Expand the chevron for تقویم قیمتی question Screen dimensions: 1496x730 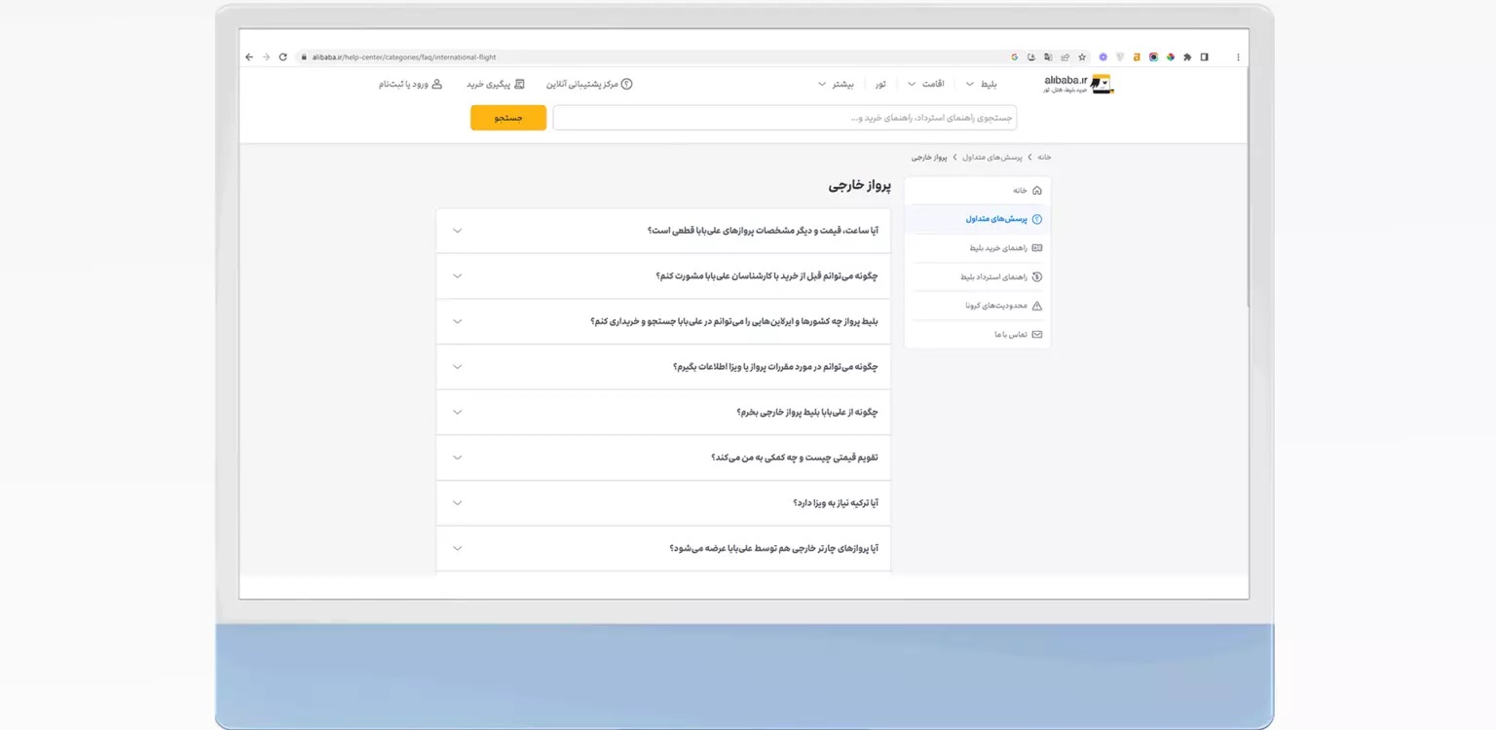point(458,457)
